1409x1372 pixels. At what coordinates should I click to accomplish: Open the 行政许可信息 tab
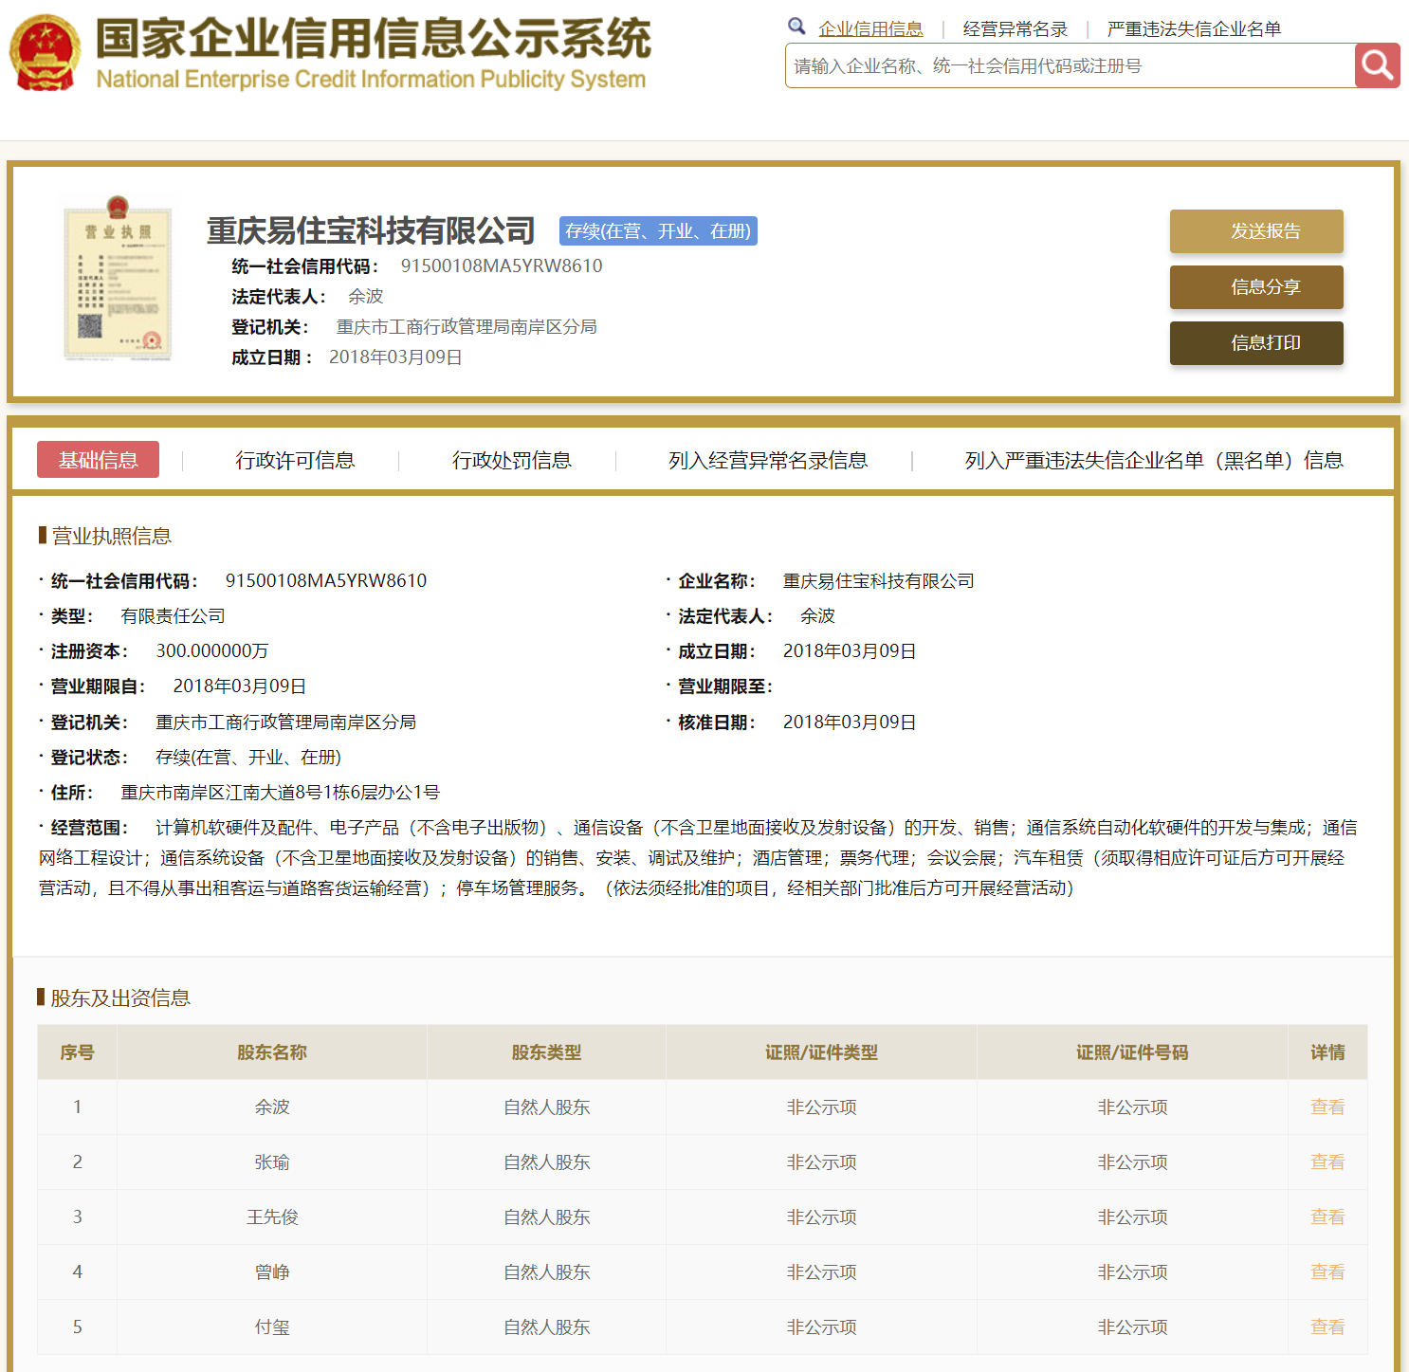[x=295, y=460]
